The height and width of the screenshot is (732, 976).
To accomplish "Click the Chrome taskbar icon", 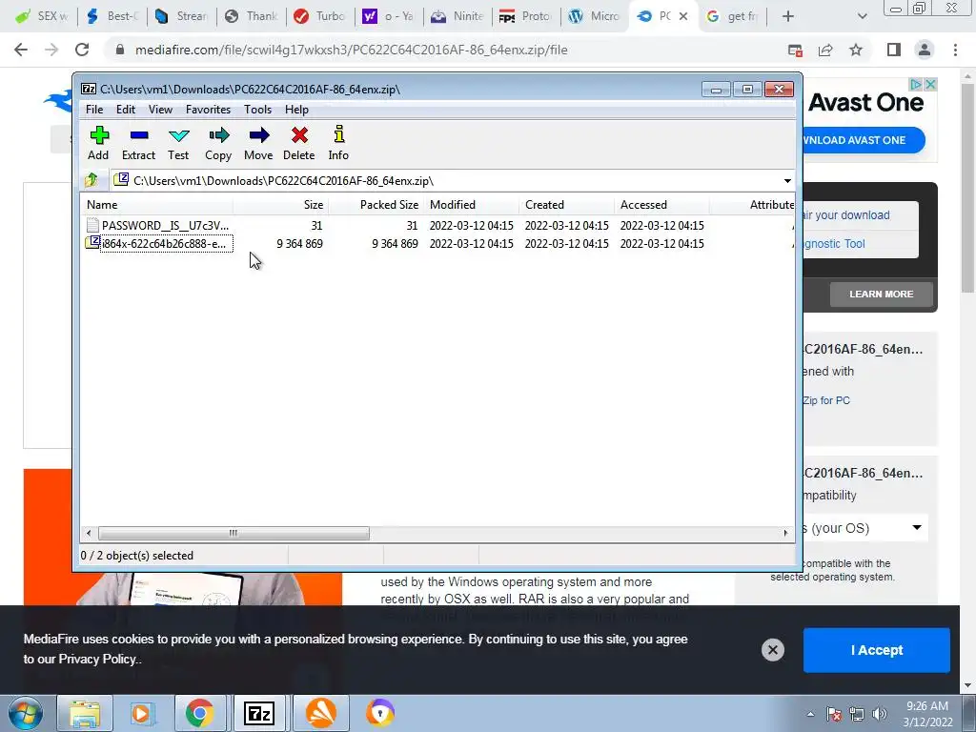I will (200, 713).
